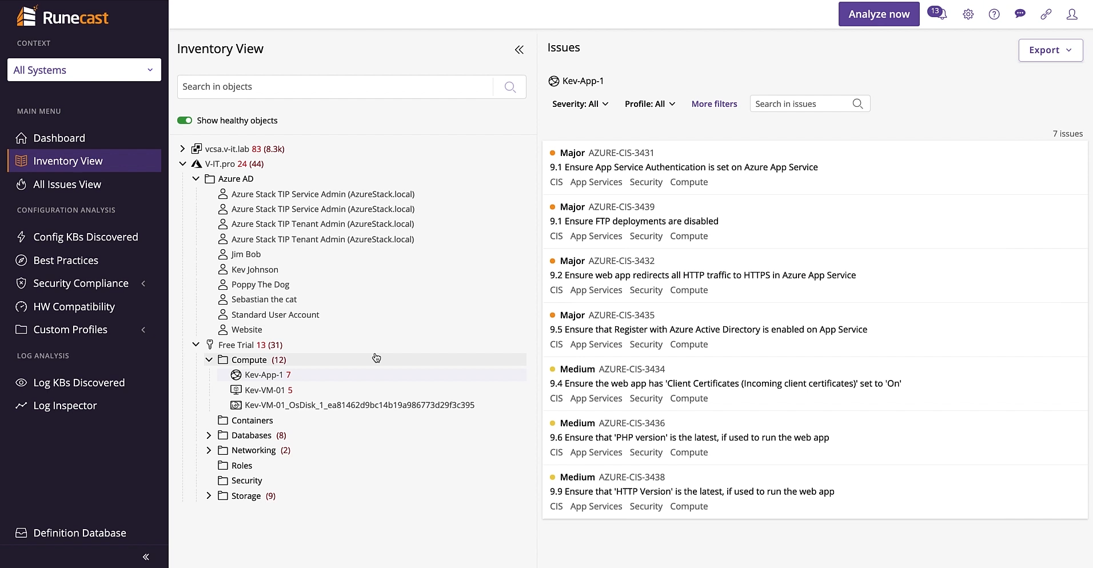Screen dimensions: 1093x568
Task: Open the notifications bell with 13 badge
Action: [x=938, y=13]
